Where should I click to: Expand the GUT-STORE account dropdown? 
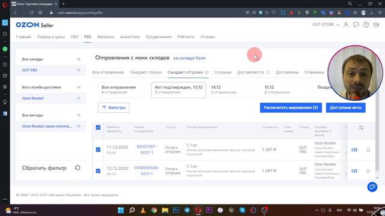point(325,25)
